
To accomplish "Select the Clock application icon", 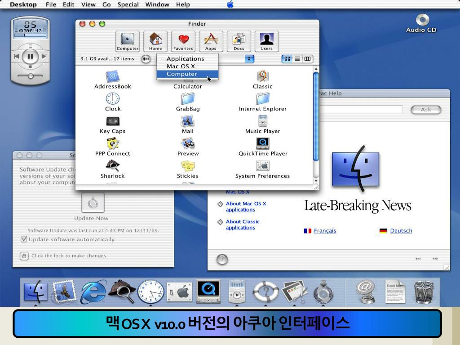I will click(x=113, y=98).
